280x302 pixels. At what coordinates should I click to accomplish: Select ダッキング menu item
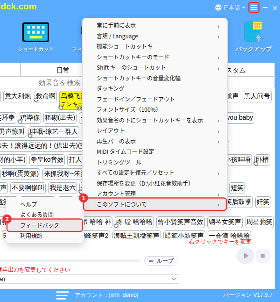coord(155,89)
